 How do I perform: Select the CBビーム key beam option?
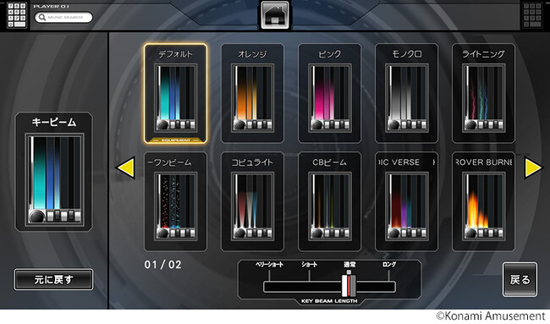coord(330,201)
